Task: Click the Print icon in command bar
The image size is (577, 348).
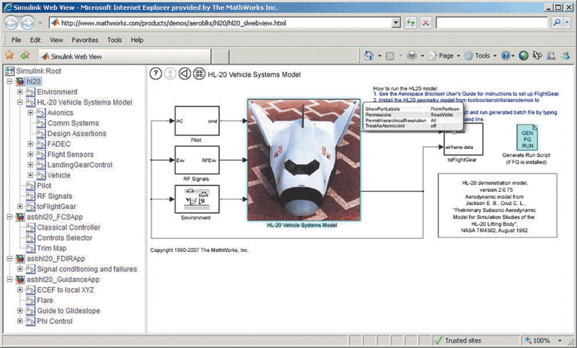Action: click(412, 56)
